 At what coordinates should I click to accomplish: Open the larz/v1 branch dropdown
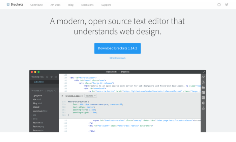[x=51, y=91]
